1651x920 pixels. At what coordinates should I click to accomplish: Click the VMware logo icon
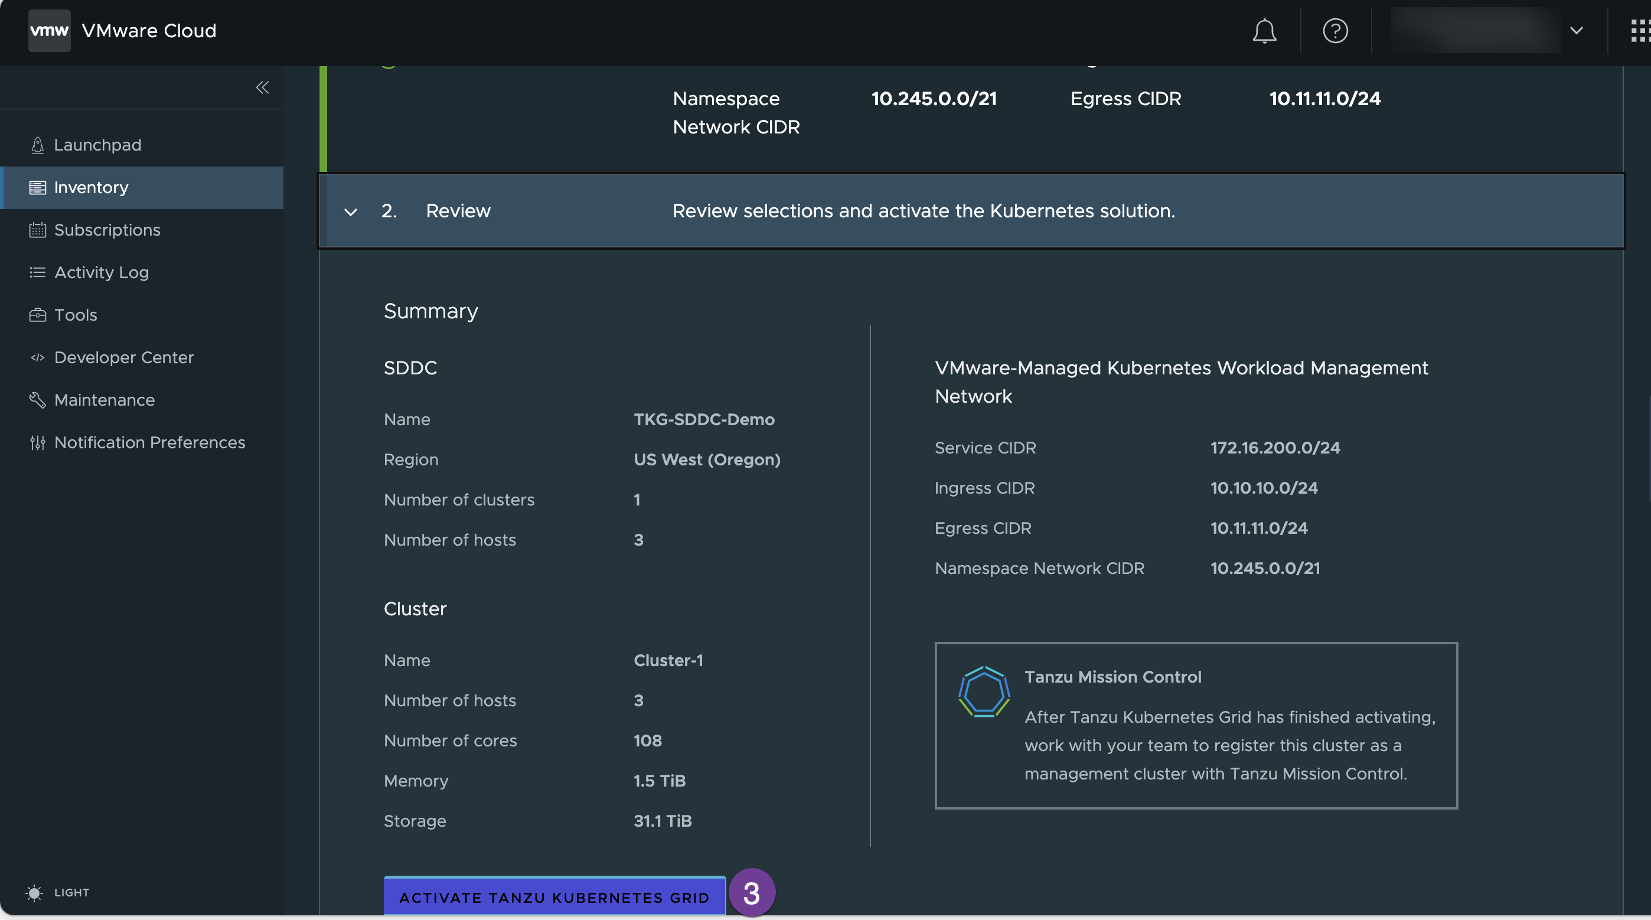tap(50, 30)
